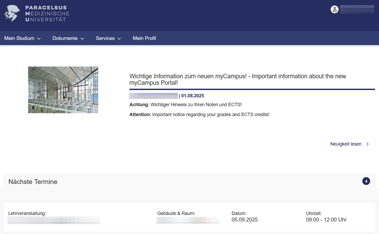379x234 pixels.
Task: Click the arrow icon beside Neuigkeit lesen
Action: pyautogui.click(x=368, y=144)
